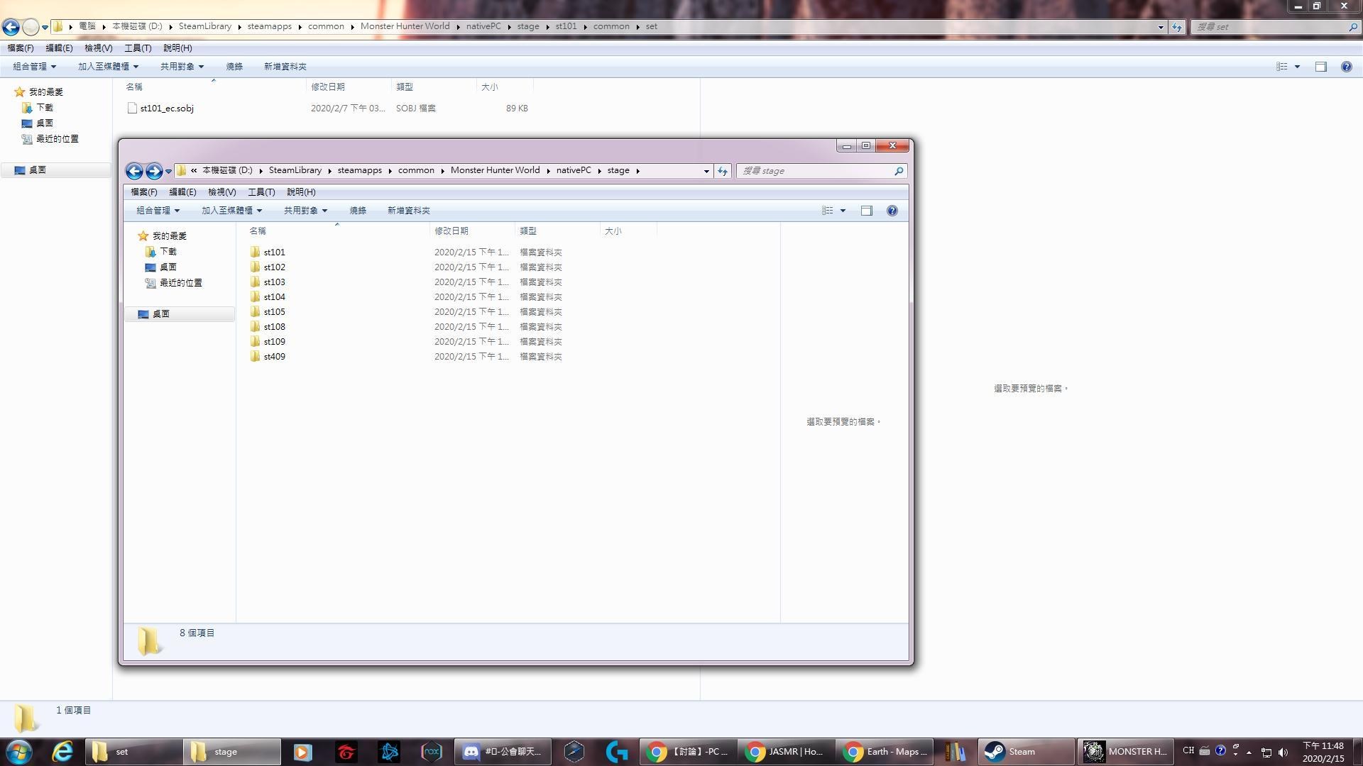The width and height of the screenshot is (1363, 766).
Task: Expand the change view dropdown in the stage window
Action: coord(843,211)
